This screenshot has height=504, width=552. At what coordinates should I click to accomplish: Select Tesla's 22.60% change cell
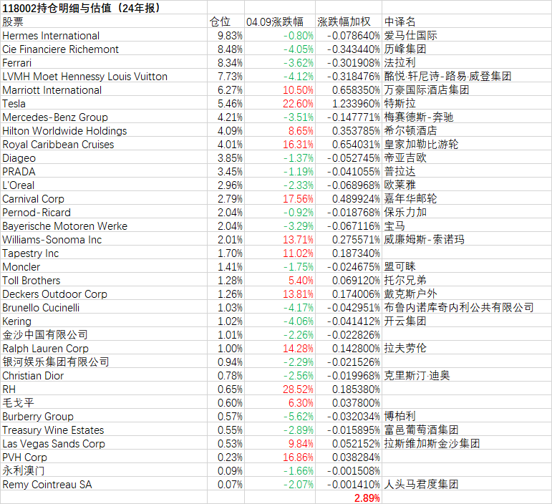pyautogui.click(x=280, y=103)
